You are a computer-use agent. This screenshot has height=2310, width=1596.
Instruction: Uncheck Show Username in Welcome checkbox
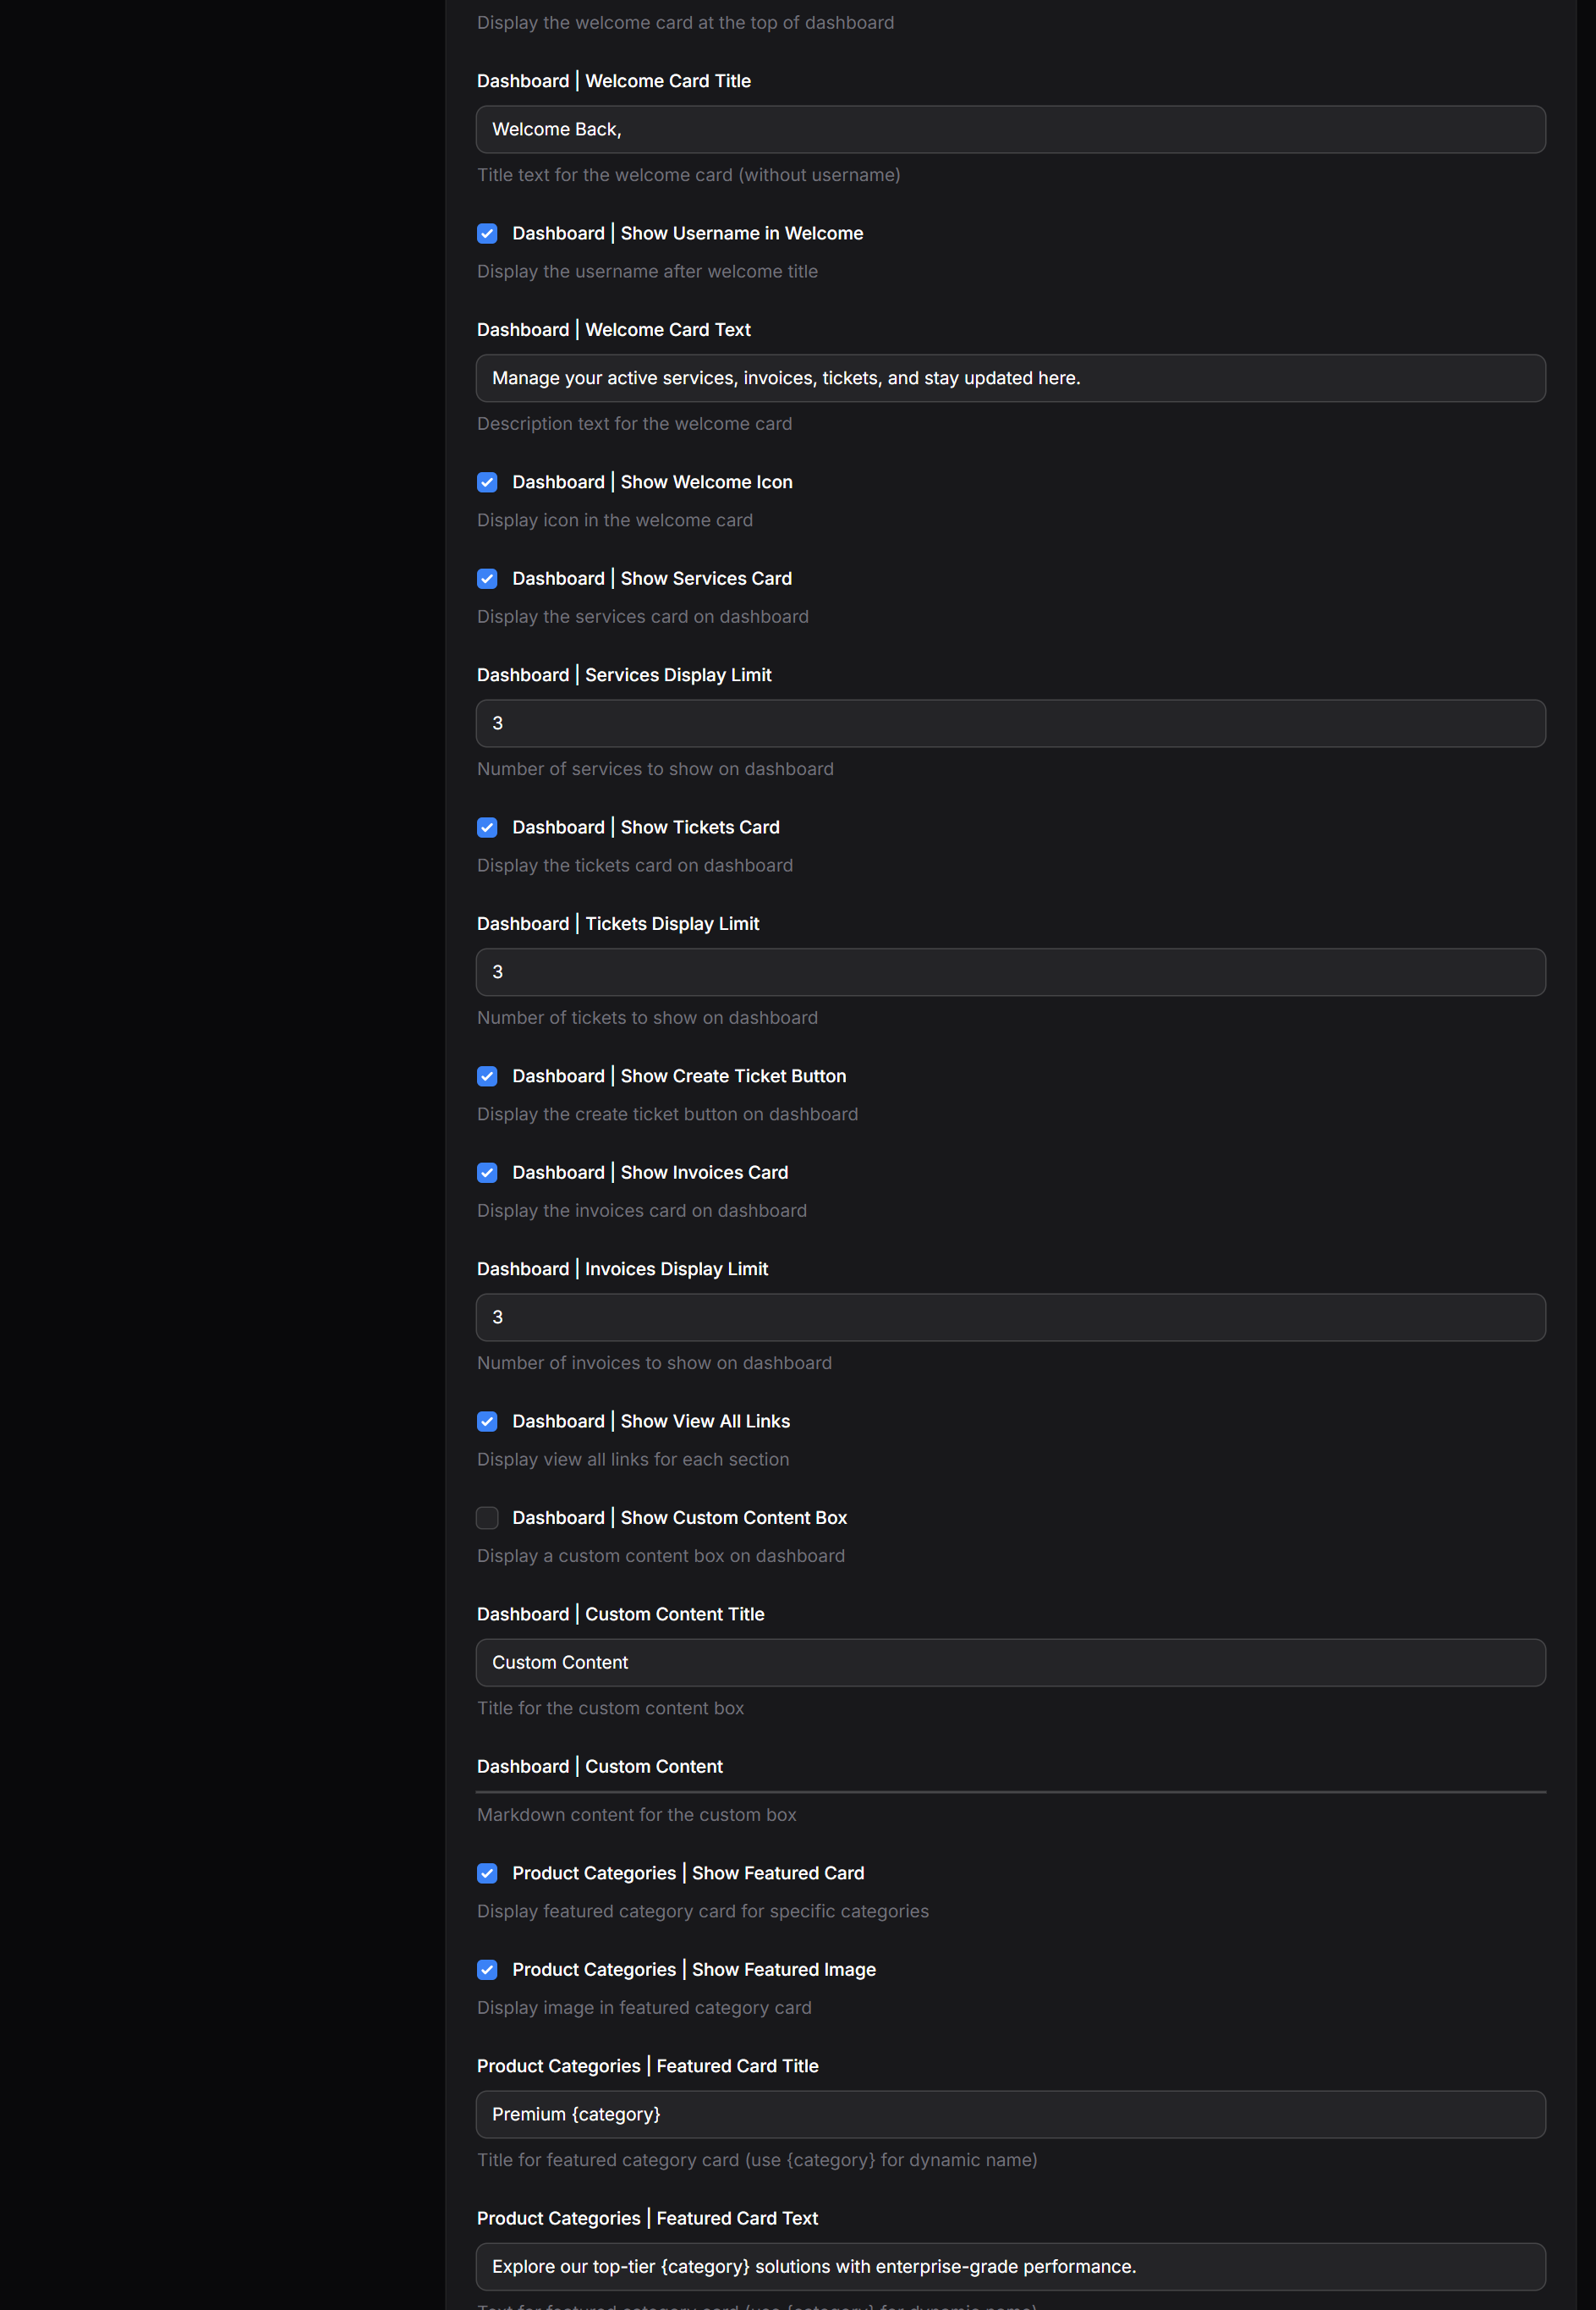tap(487, 233)
